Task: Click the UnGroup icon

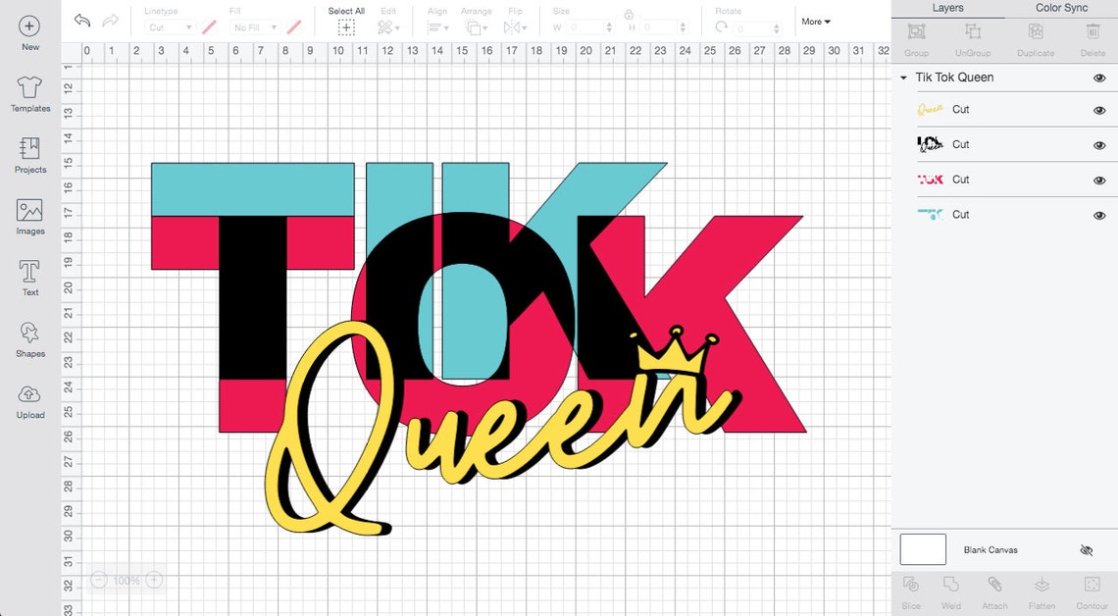Action: (x=973, y=31)
